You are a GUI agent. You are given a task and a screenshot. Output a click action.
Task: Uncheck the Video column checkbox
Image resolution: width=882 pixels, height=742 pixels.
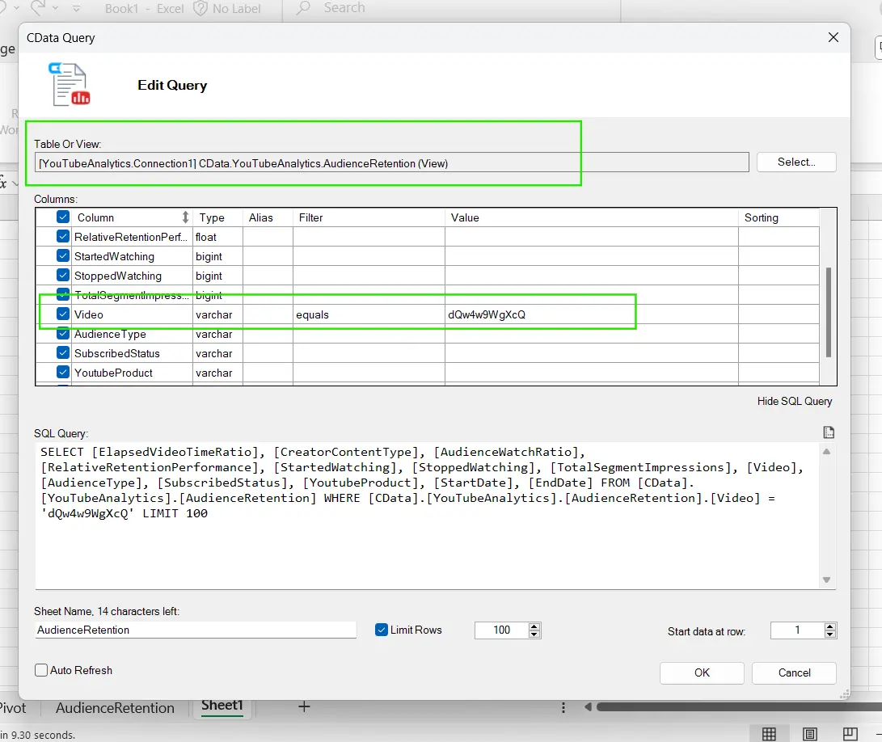tap(63, 314)
